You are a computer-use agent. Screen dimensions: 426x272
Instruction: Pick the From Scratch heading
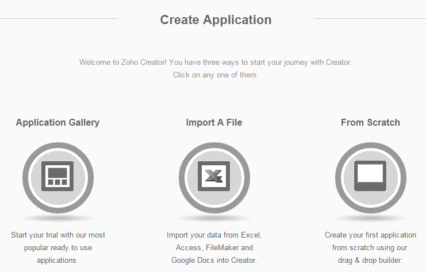(370, 122)
